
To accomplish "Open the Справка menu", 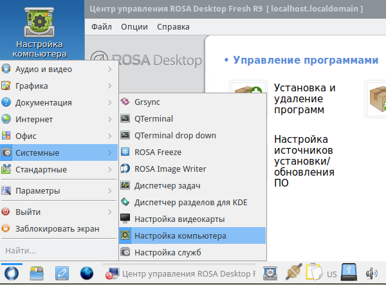I will coord(173,26).
